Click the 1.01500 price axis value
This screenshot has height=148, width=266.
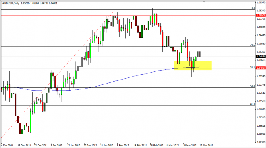coord(261,101)
